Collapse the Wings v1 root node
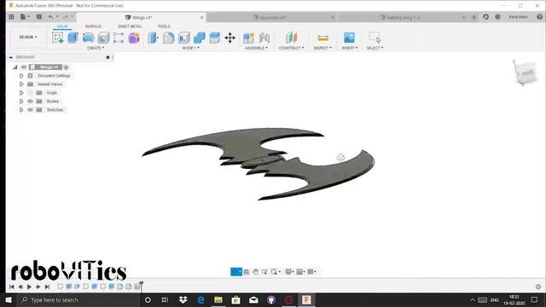Viewport: 546px width, 307px height. pos(15,67)
